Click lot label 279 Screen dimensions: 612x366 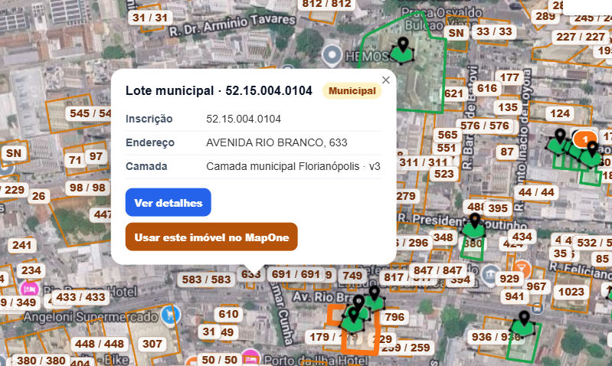click(x=407, y=196)
